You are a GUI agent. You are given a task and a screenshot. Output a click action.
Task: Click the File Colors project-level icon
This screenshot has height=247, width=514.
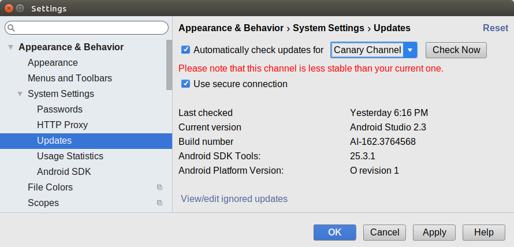(159, 188)
